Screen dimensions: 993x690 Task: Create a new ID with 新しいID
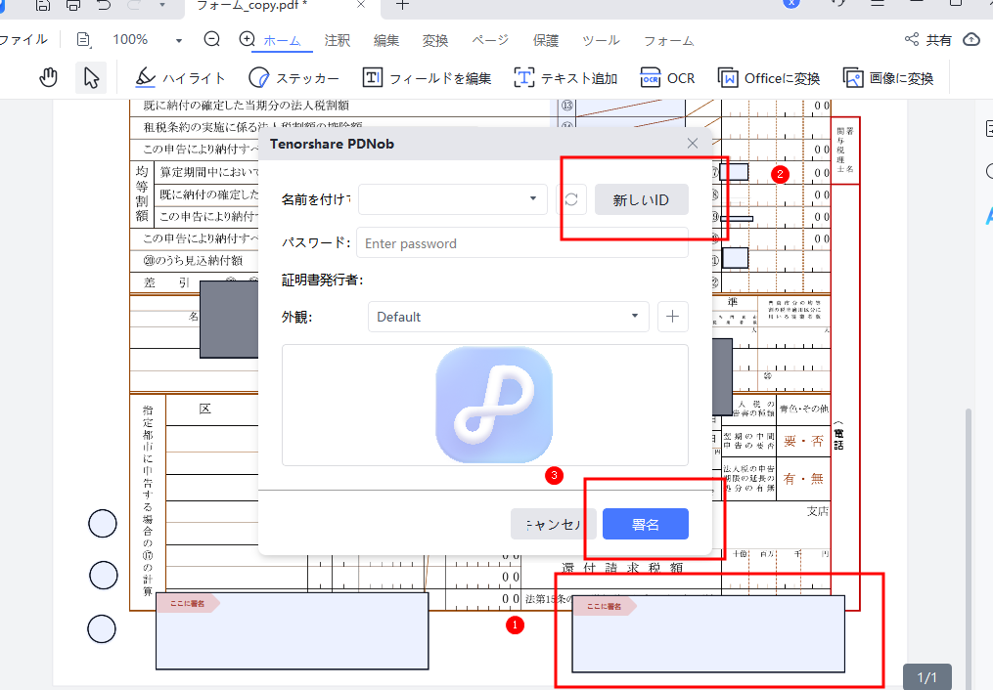tap(641, 199)
